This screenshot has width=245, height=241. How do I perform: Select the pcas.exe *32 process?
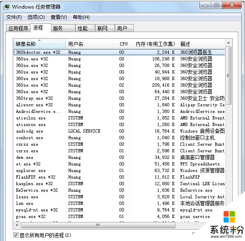[119, 216]
